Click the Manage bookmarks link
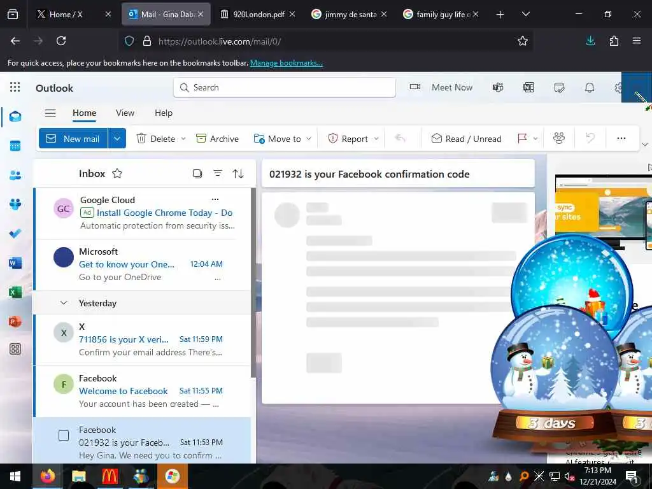The height and width of the screenshot is (489, 652). pos(286,63)
